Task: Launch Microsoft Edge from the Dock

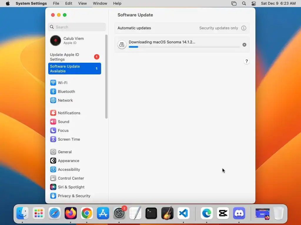Action: 207,213
